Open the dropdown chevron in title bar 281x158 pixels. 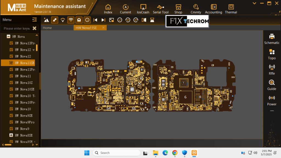[x=254, y=3]
